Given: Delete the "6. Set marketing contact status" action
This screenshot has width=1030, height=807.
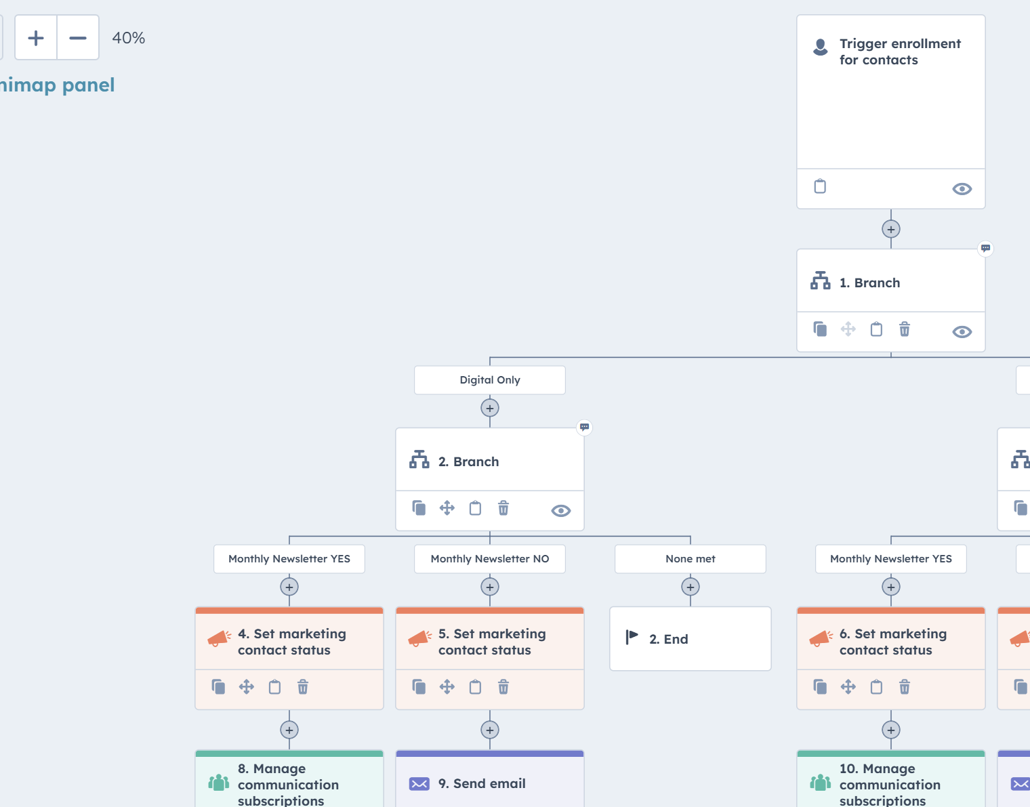Looking at the screenshot, I should (x=904, y=686).
